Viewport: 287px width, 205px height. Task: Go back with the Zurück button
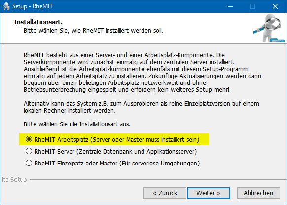click(x=165, y=193)
